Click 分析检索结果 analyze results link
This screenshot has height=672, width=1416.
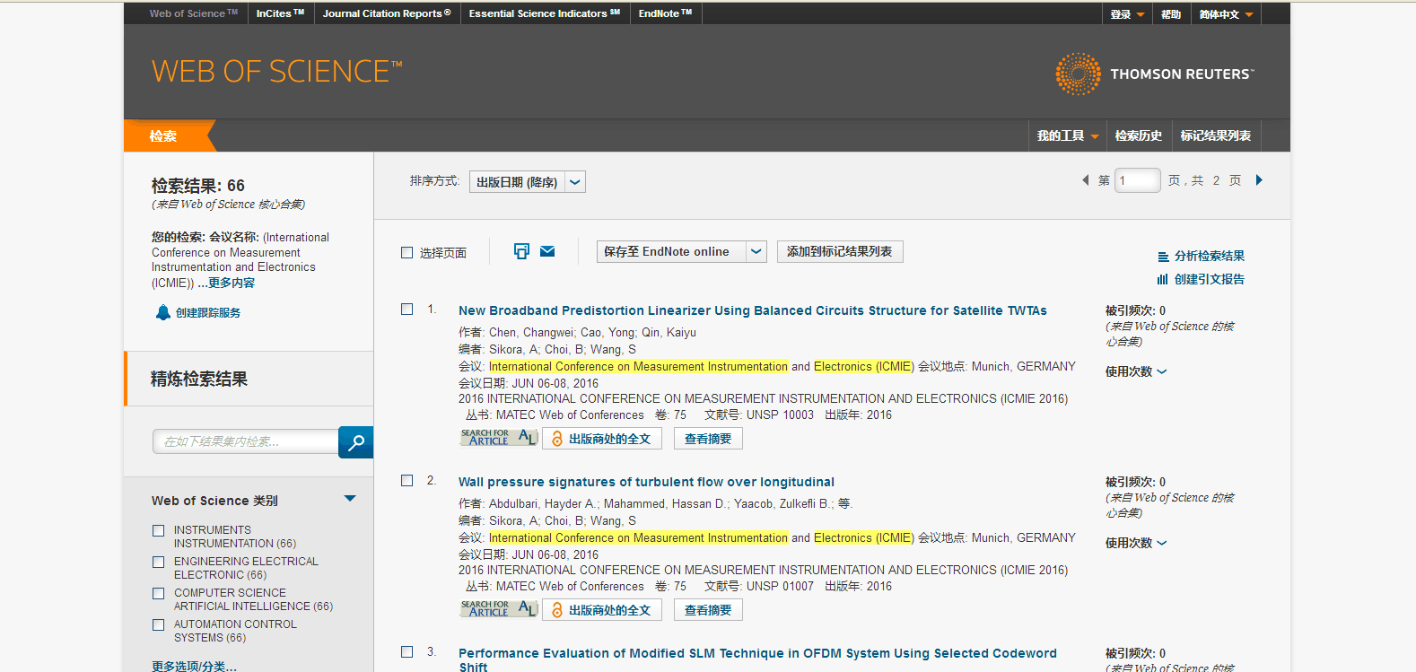(x=1210, y=256)
